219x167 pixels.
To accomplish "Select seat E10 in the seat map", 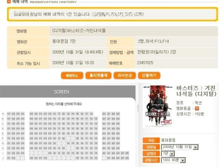I will coord(54,133).
